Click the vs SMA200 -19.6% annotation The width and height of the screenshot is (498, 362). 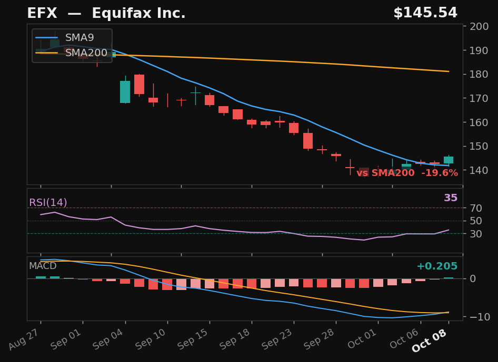(407, 173)
